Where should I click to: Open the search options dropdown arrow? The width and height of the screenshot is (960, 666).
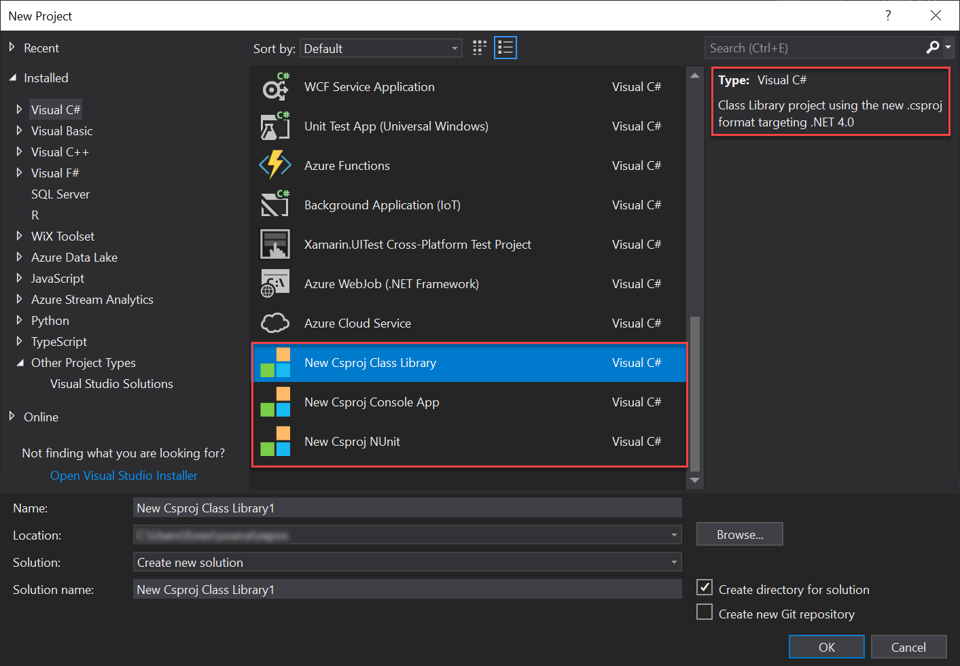coord(948,48)
